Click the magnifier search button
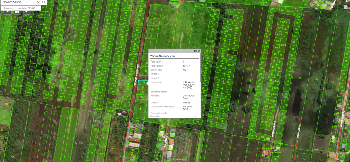The width and height of the screenshot is (350, 162). coord(44,2)
